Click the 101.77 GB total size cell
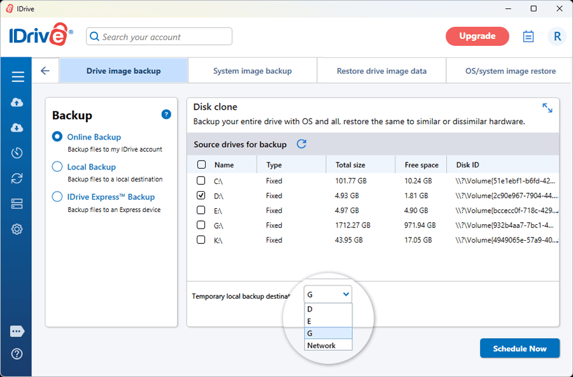573x377 pixels. click(x=351, y=181)
